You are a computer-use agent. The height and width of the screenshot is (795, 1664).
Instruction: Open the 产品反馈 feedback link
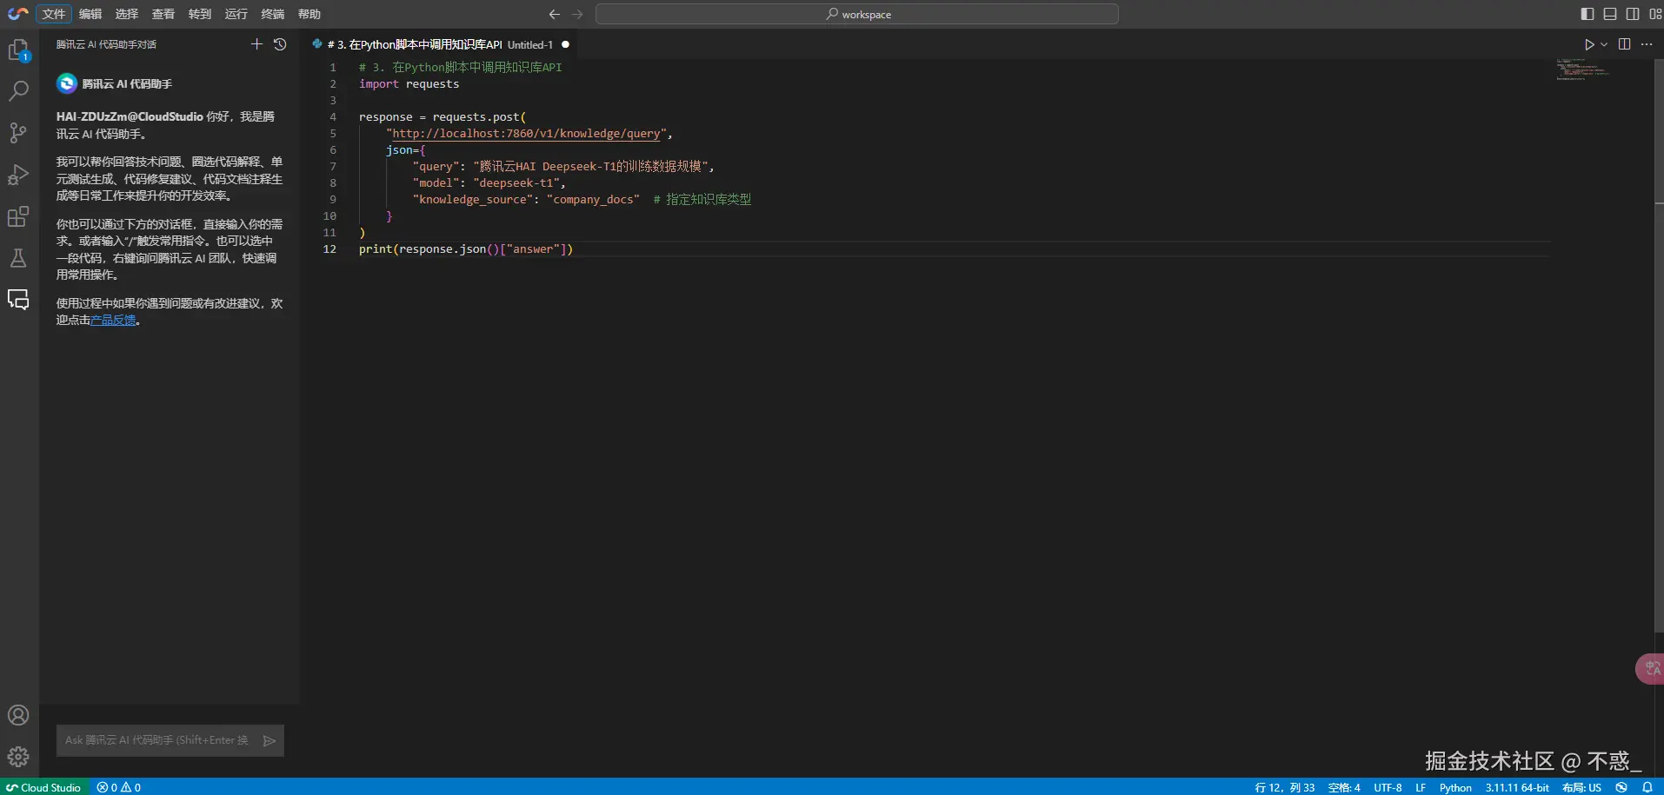[x=113, y=320]
